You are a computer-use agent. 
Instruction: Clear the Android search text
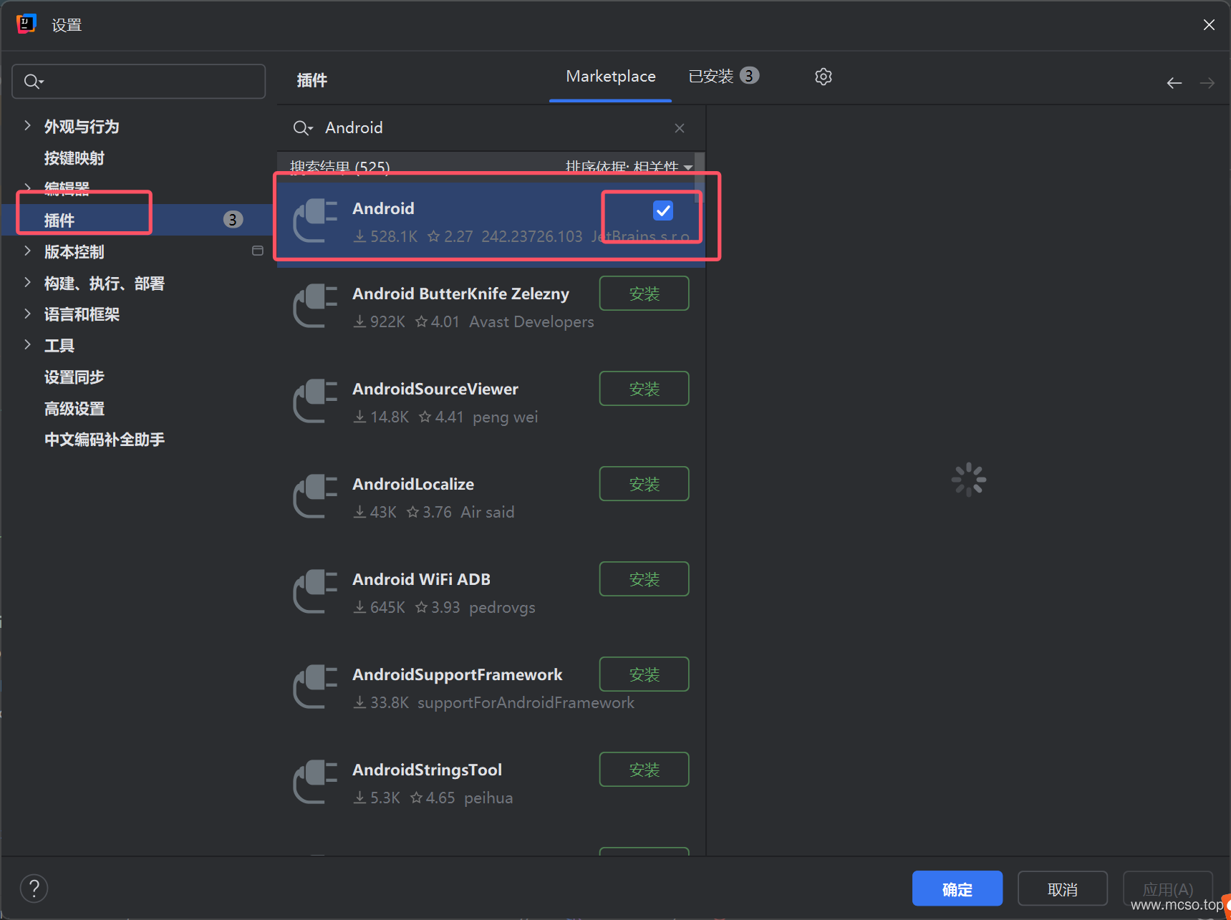coord(680,128)
